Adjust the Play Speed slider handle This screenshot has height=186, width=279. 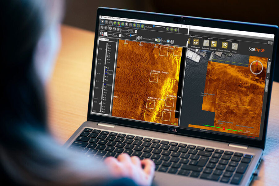pos(154,26)
